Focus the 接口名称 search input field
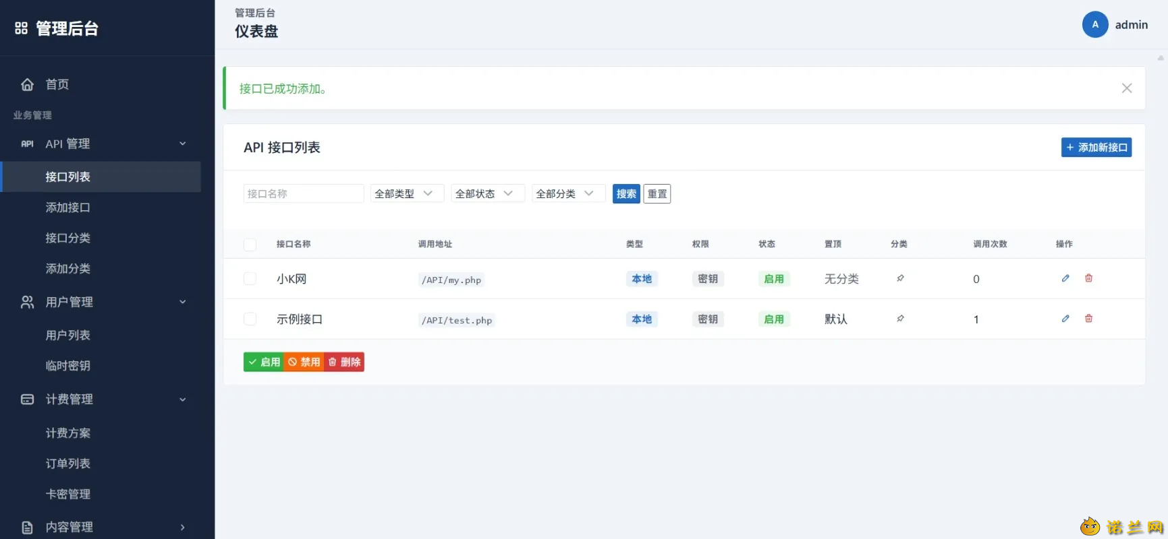This screenshot has height=539, width=1168. pos(304,194)
